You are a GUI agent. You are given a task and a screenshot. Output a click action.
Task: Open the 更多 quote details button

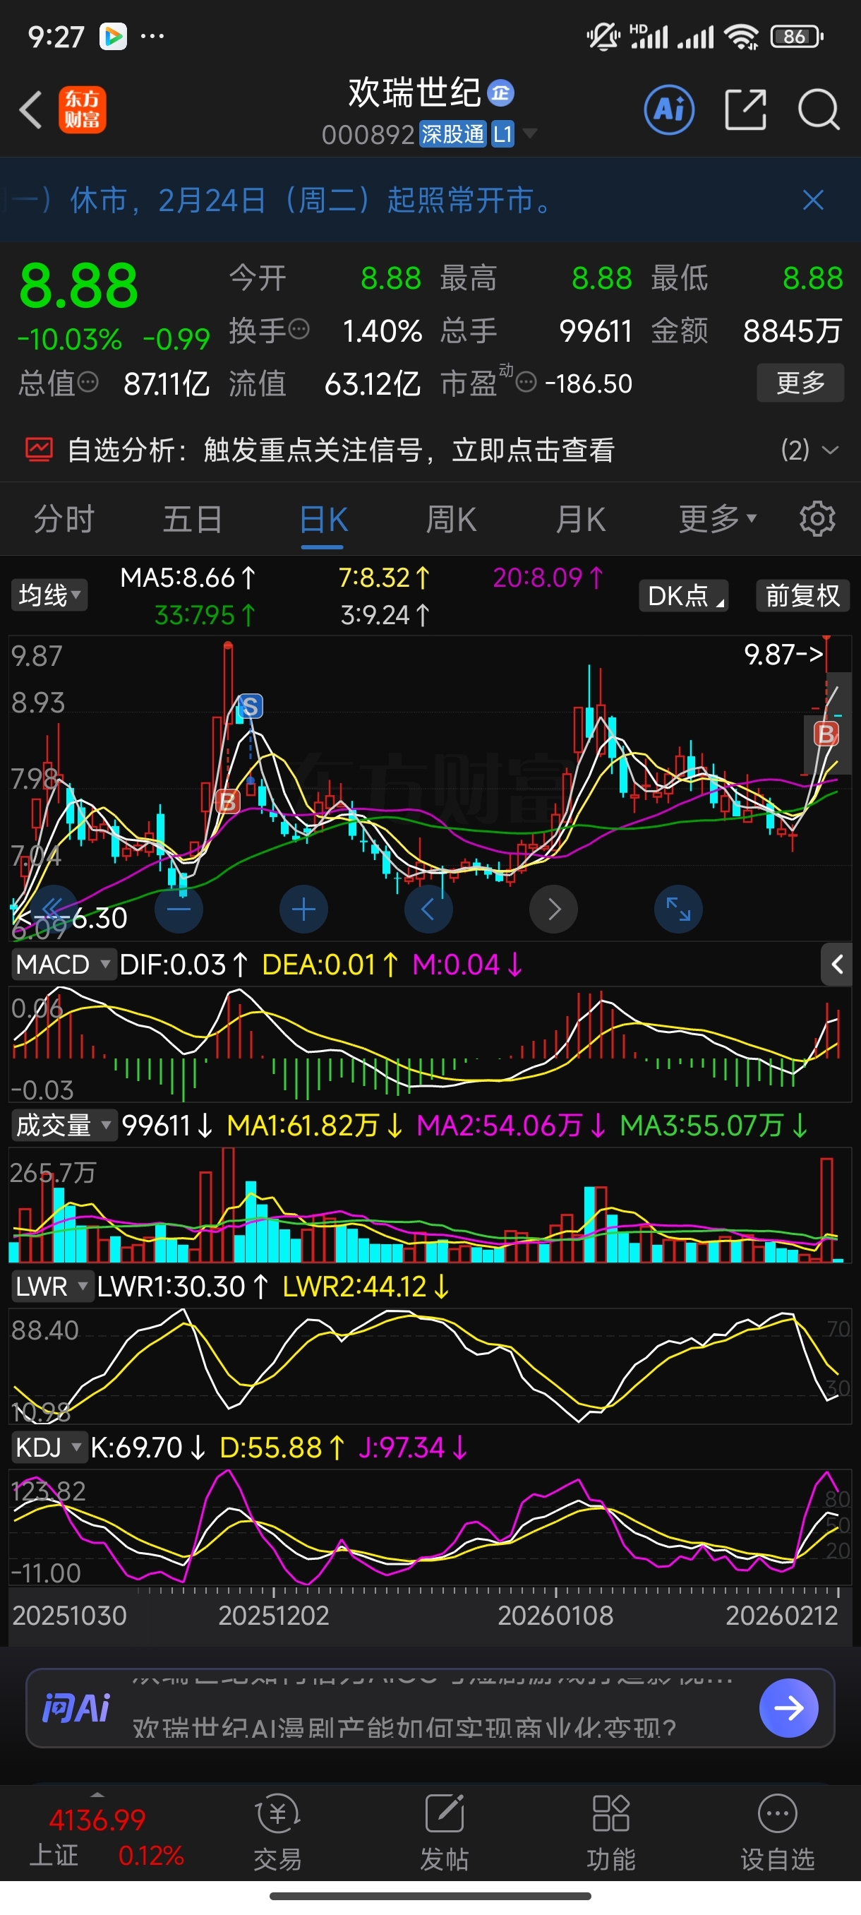[x=800, y=383]
